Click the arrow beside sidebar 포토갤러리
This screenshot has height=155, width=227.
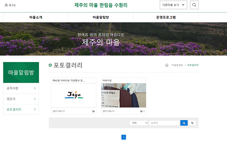pos(35,110)
